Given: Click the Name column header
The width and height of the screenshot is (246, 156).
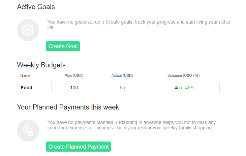Looking at the screenshot, I should (25, 75).
